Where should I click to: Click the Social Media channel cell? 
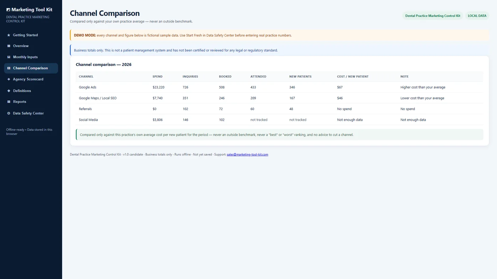pos(88,120)
